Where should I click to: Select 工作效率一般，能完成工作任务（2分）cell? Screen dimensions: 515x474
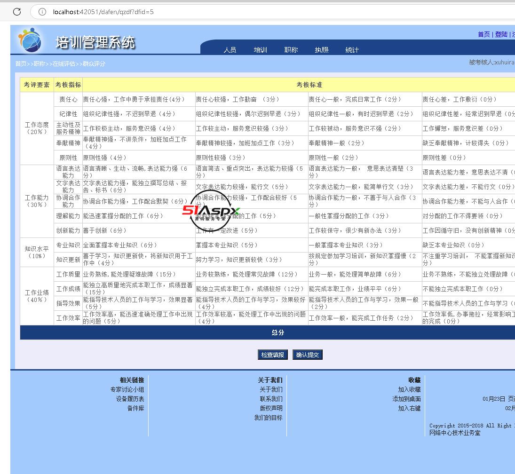click(365, 318)
